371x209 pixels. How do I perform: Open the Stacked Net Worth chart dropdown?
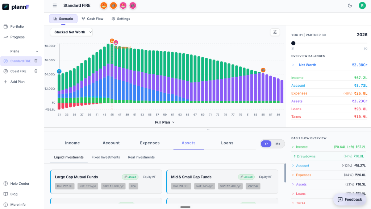tap(71, 32)
